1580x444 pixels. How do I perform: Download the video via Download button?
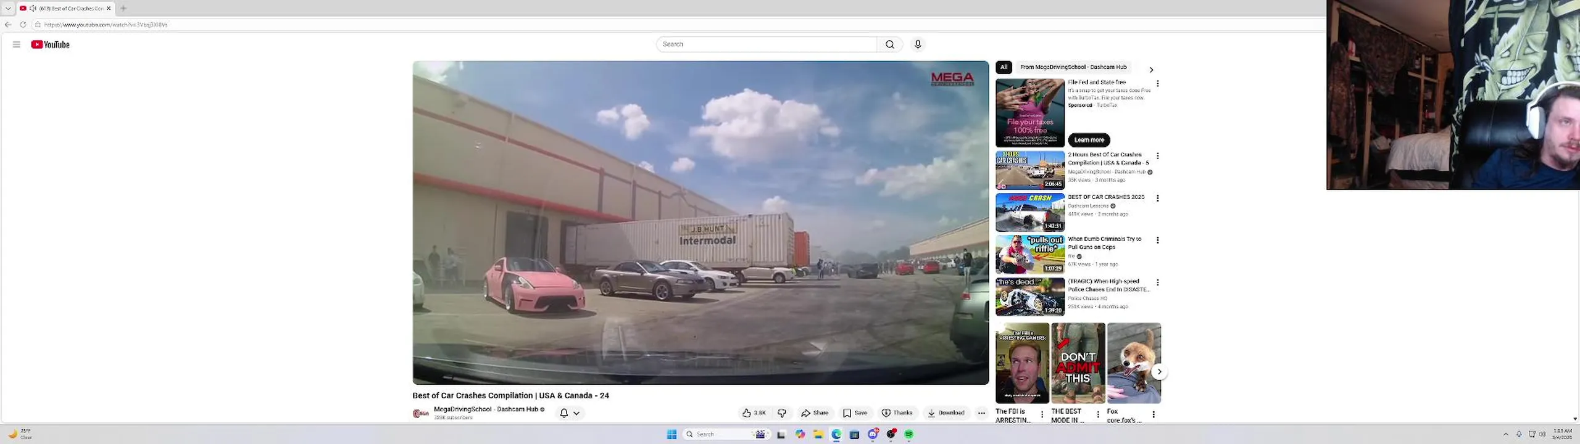coord(946,413)
